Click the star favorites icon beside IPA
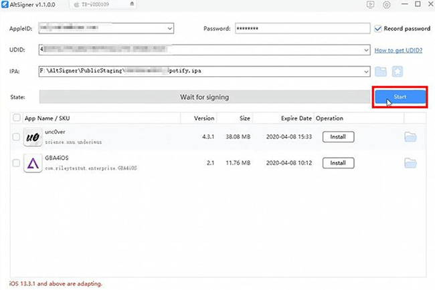 [x=398, y=71]
